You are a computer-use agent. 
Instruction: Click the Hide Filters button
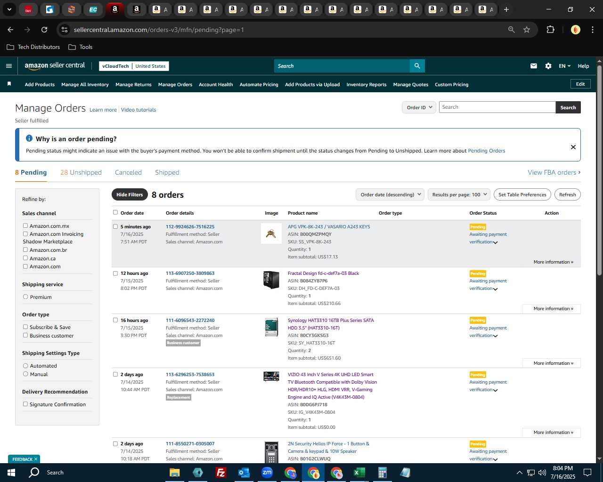130,194
